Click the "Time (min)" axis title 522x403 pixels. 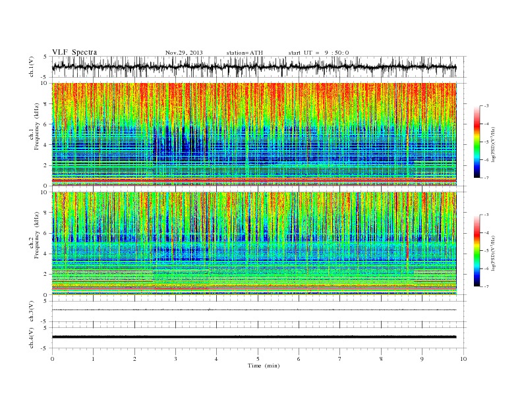click(264, 365)
